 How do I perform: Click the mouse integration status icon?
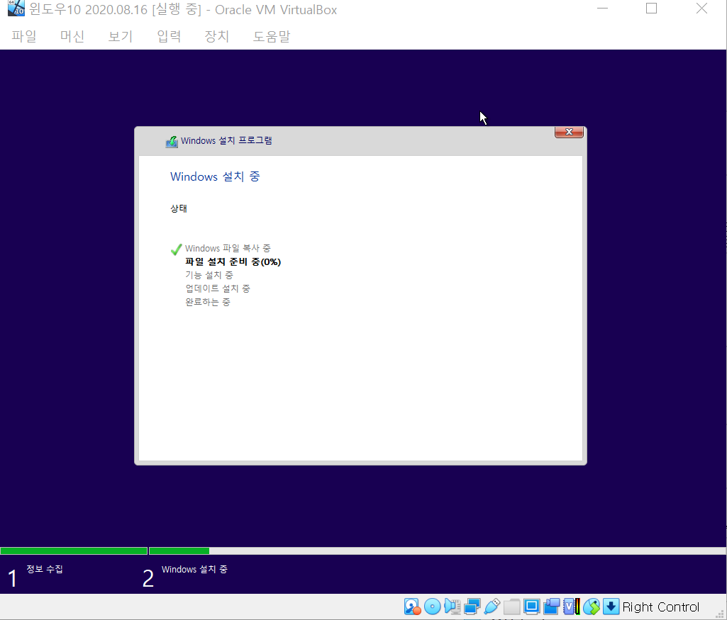click(x=592, y=607)
